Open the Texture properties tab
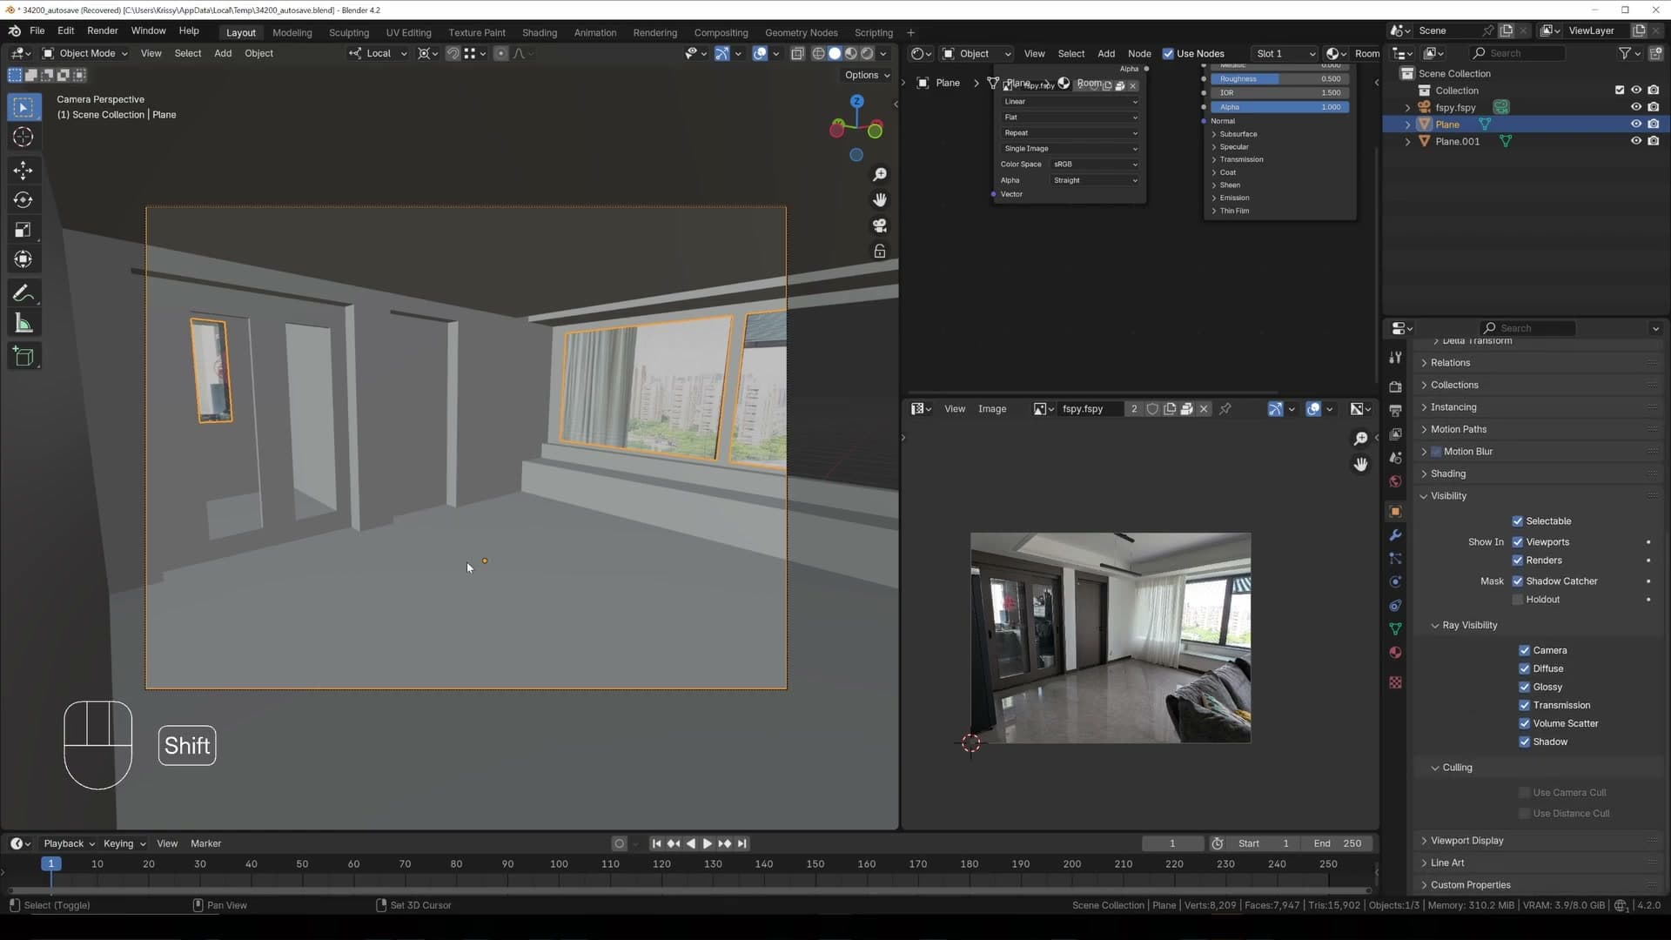The height and width of the screenshot is (940, 1671). [x=1396, y=683]
